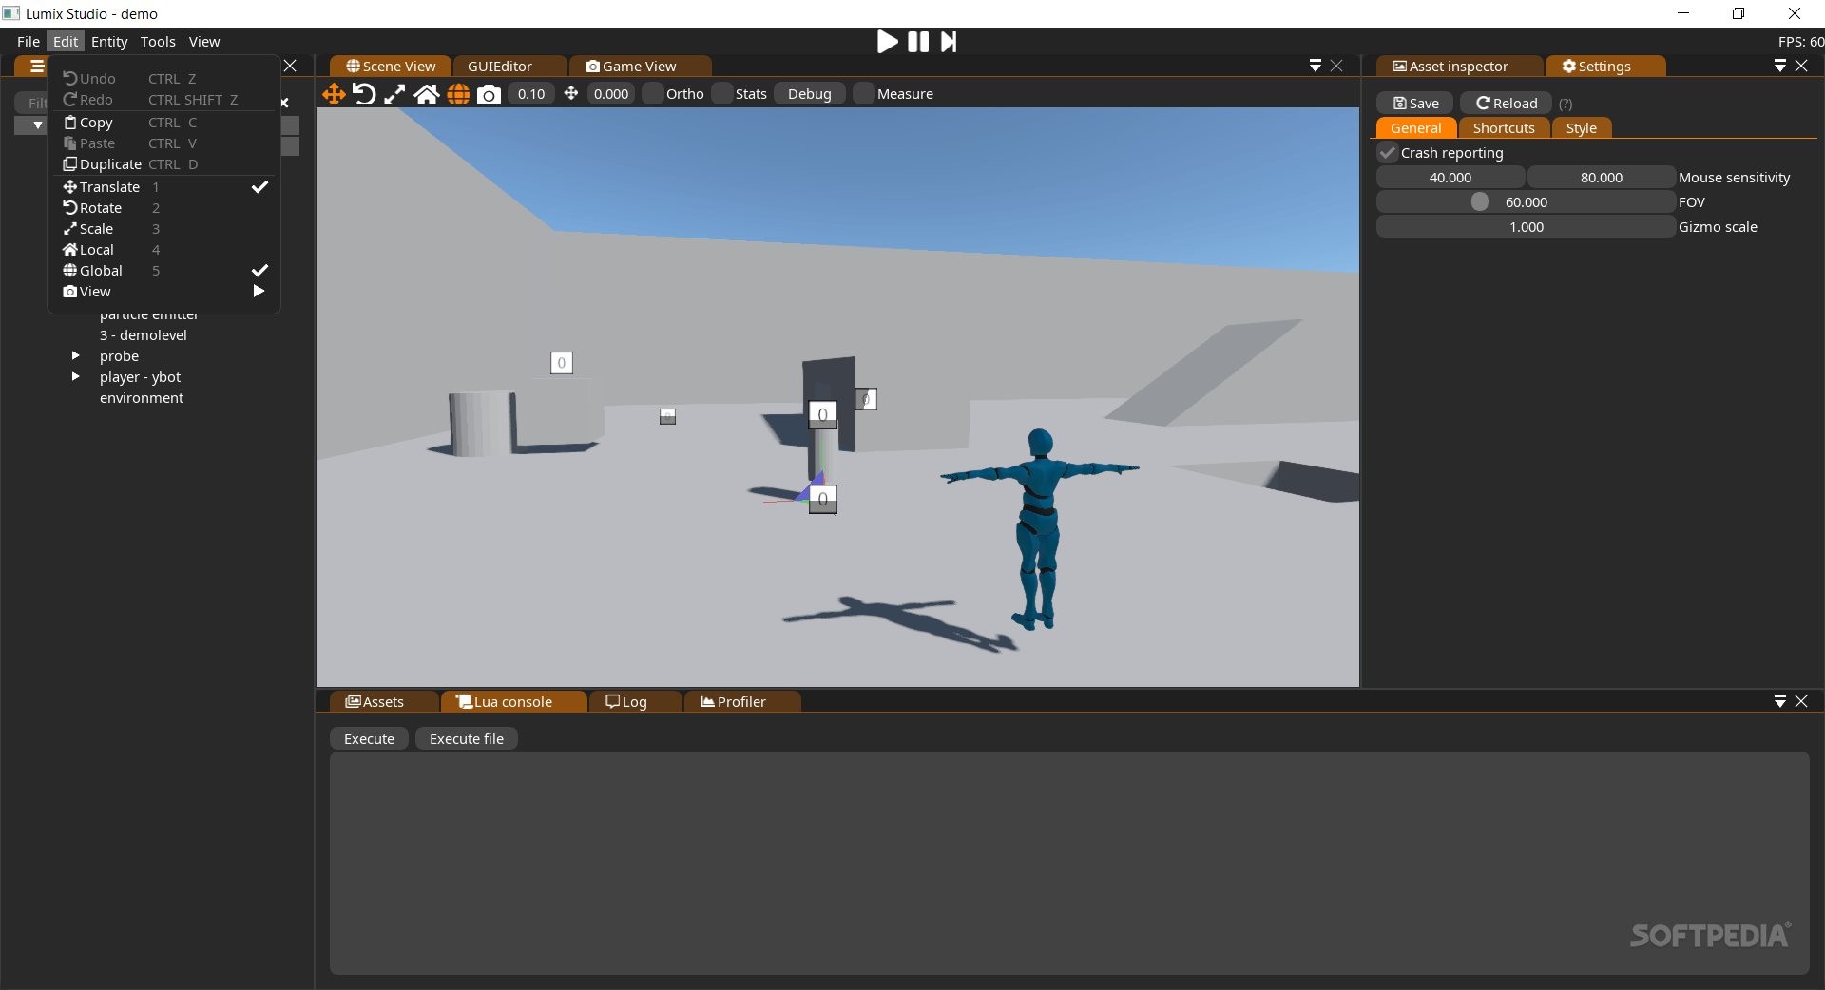Screen dimensions: 1825x990
Task: Choose Duplicate in the Edit menu
Action: (x=163, y=164)
